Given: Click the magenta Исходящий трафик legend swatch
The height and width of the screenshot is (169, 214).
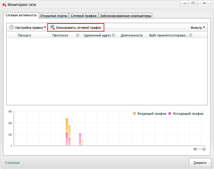Looking at the screenshot, I should (x=170, y=114).
